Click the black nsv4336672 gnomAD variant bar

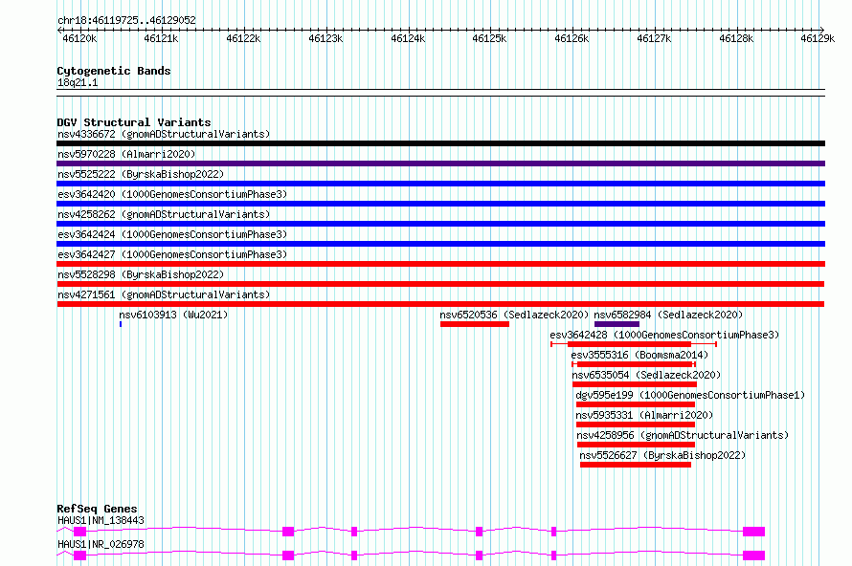coord(440,143)
